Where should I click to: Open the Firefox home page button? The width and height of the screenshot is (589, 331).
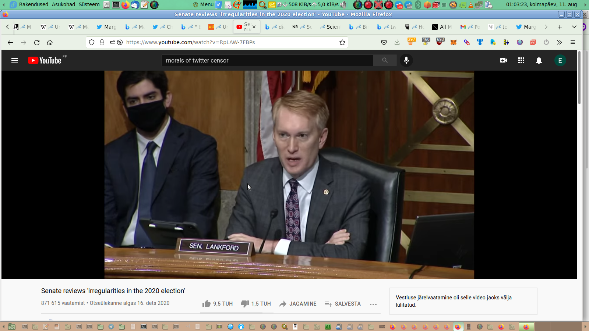[50, 42]
